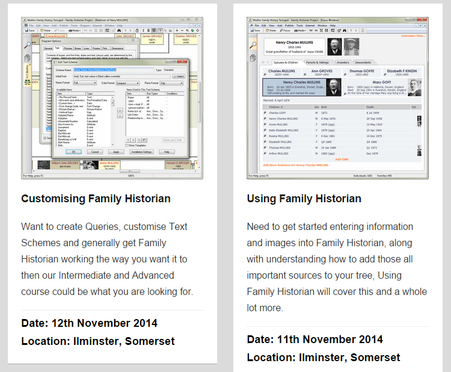Click the Location line under the 11th November date

point(324,358)
